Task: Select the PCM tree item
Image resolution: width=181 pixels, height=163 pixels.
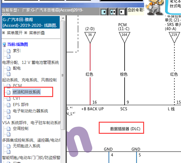Action: [17, 86]
